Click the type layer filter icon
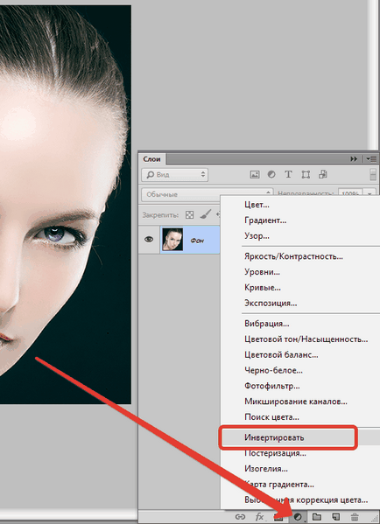 click(288, 174)
